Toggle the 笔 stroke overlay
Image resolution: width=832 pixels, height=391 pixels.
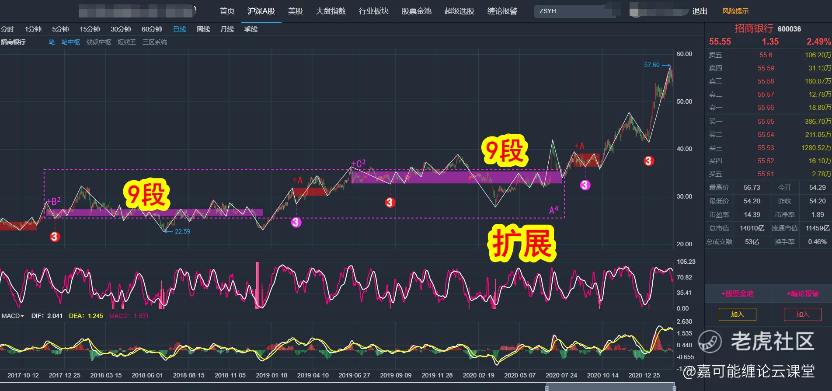[52, 42]
